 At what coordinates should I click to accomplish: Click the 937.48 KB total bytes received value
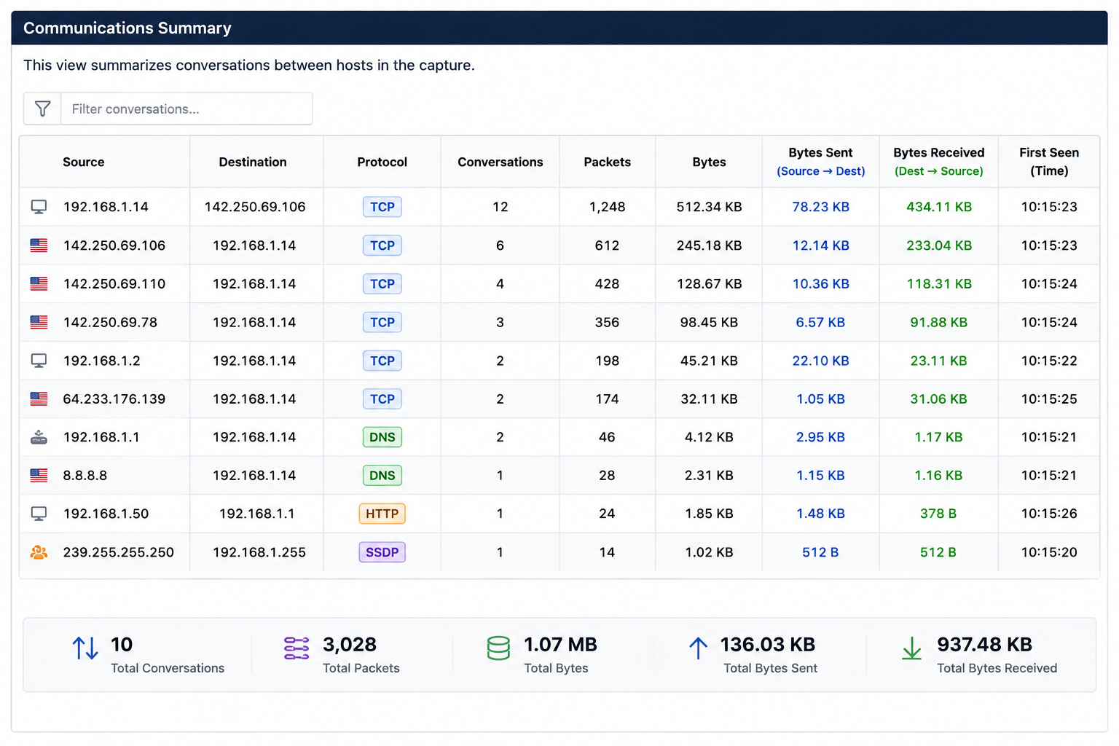click(985, 644)
